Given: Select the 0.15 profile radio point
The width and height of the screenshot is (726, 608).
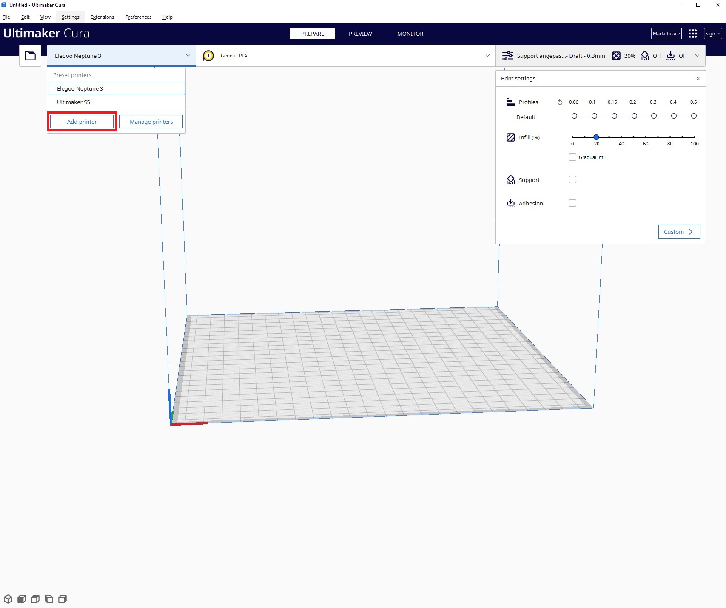Looking at the screenshot, I should pos(614,116).
